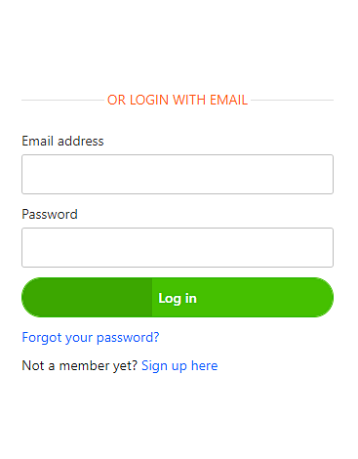Click the OR LOGIN WITH EMAIL heading
The height and width of the screenshot is (459, 358).
(178, 100)
